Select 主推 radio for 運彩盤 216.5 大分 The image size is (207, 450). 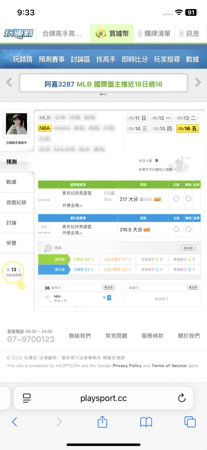(176, 229)
